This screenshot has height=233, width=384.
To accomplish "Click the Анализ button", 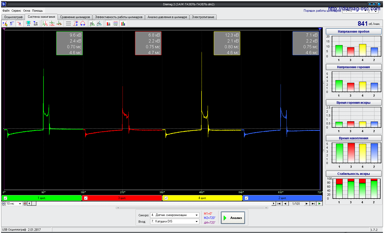I will 233,218.
